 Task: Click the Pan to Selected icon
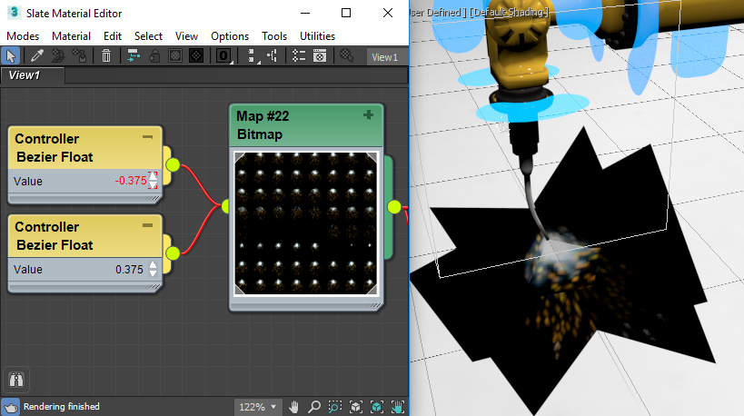(398, 407)
